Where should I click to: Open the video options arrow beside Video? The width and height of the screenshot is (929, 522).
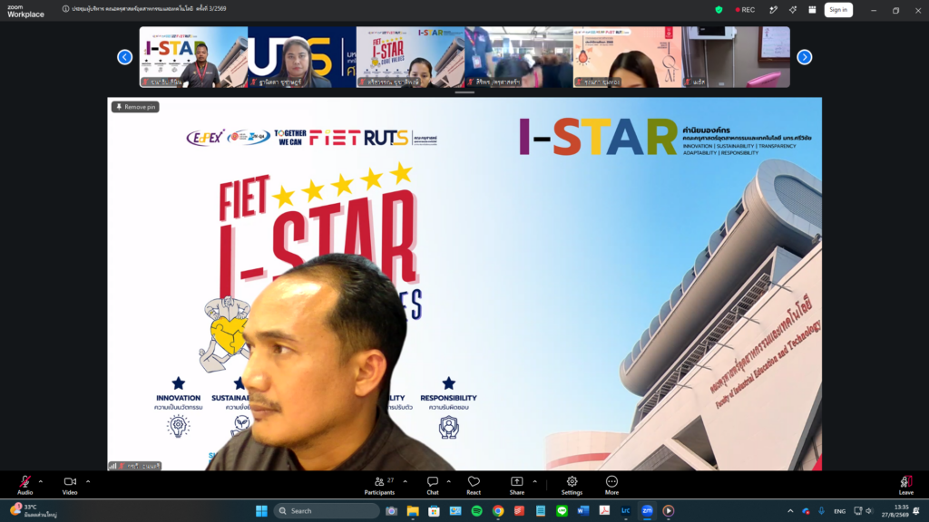[x=88, y=482]
